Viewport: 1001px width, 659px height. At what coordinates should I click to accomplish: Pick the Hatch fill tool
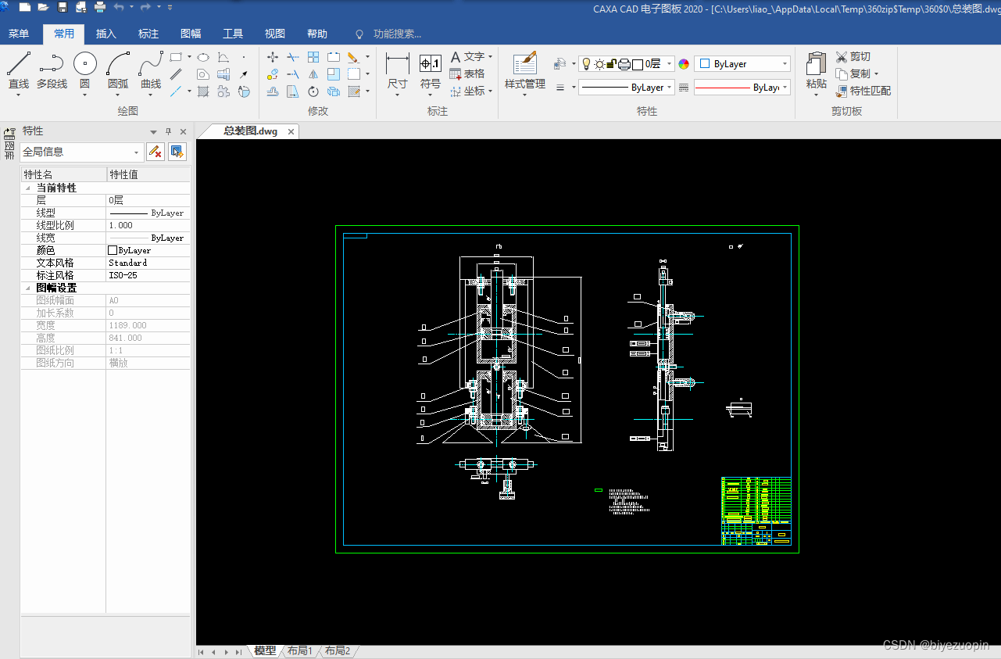point(203,91)
